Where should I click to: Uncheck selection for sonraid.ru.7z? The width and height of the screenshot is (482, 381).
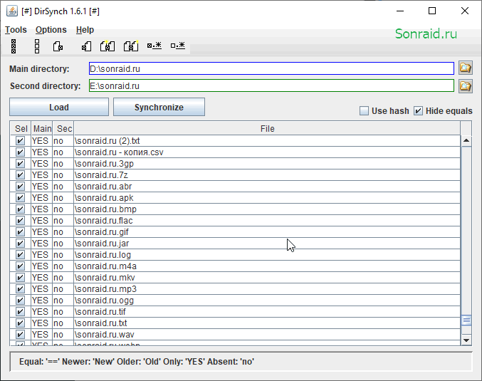[20, 175]
